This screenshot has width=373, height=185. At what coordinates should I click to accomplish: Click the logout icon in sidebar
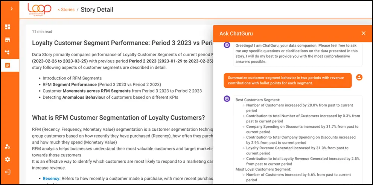8,172
